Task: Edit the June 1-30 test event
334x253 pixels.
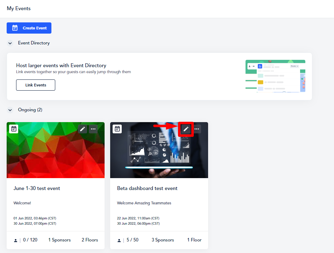Action: (x=83, y=129)
